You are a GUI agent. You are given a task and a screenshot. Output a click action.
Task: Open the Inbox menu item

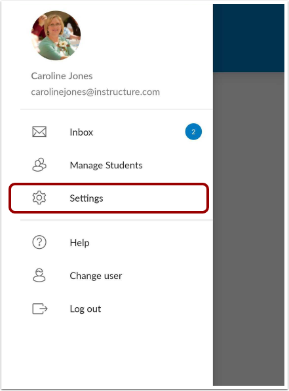(117, 132)
